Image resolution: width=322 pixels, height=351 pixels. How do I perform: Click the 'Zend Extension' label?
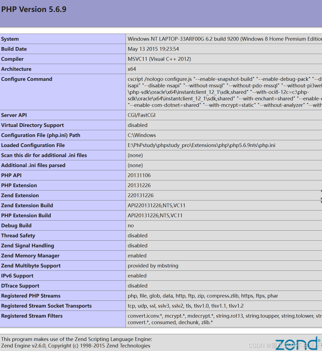pos(20,195)
